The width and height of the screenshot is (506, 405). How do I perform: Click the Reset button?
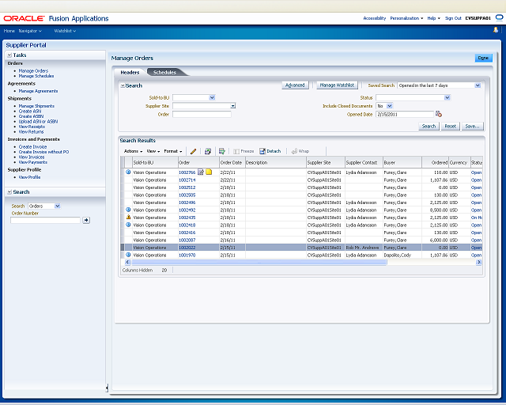click(x=450, y=127)
